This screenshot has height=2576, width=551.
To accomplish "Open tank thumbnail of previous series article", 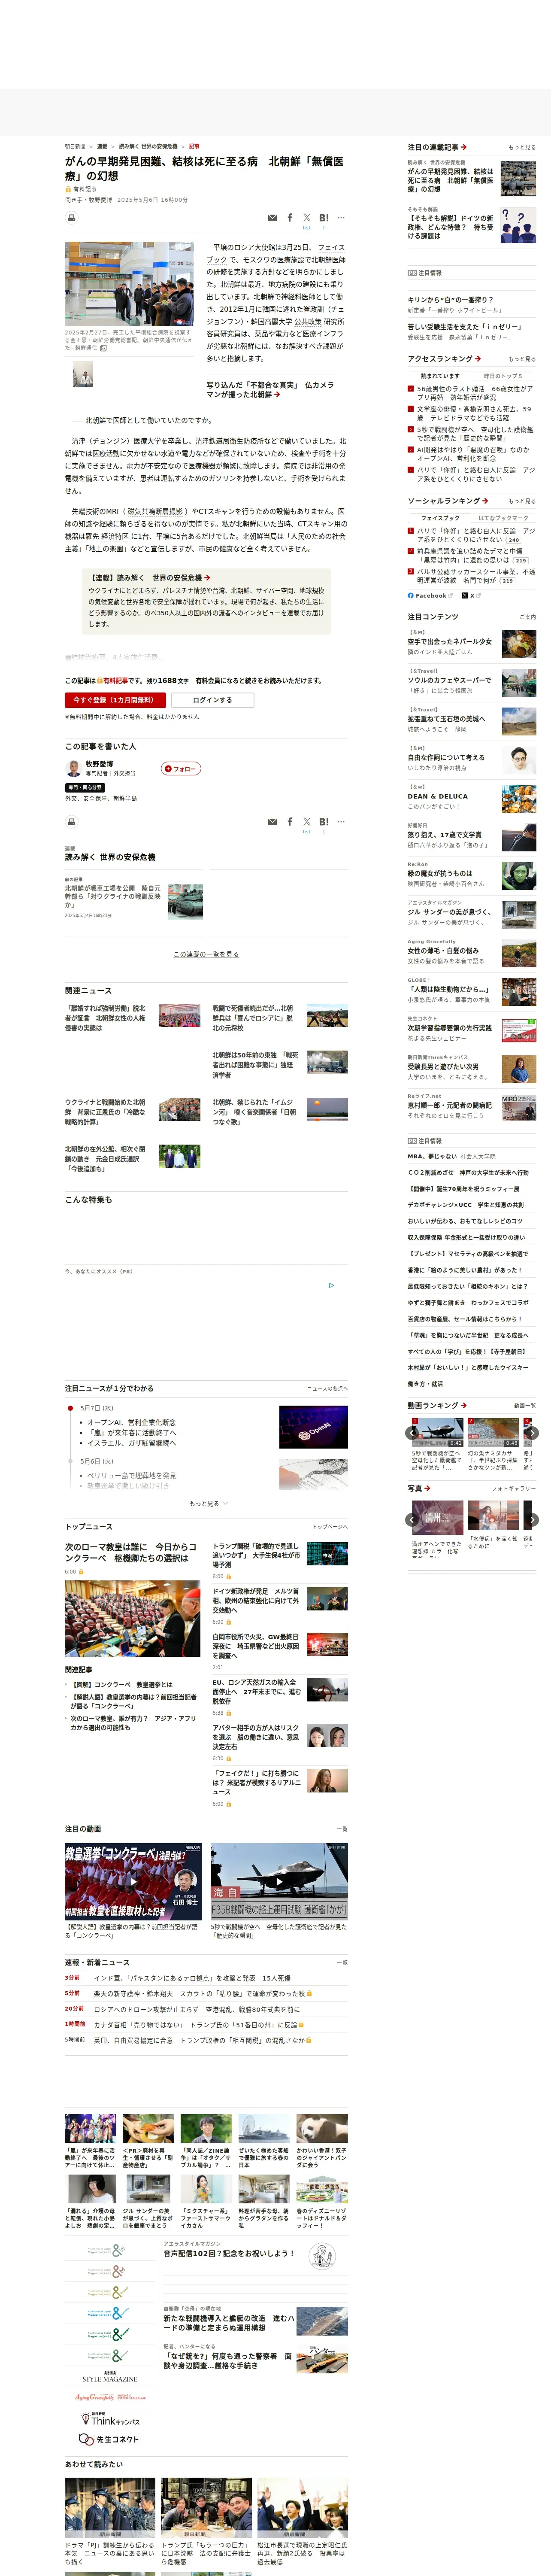I will [x=185, y=901].
